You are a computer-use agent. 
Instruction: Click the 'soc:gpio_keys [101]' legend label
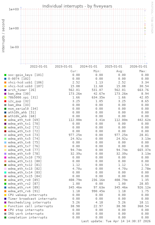click(x=26, y=75)
